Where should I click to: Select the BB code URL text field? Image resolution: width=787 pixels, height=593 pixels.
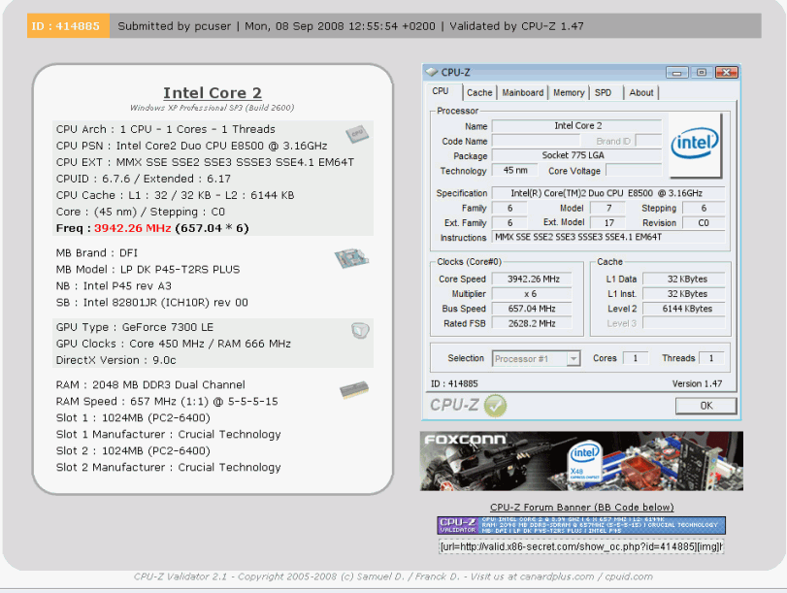tap(581, 546)
